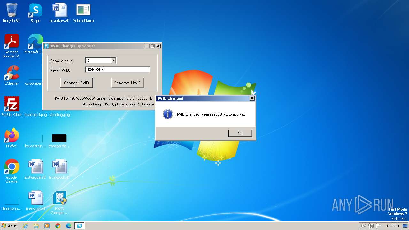Click the taskbar clock 1:35 PM
The height and width of the screenshot is (230, 409).
[x=393, y=226]
